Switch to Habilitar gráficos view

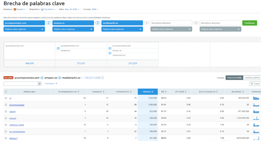252,77
